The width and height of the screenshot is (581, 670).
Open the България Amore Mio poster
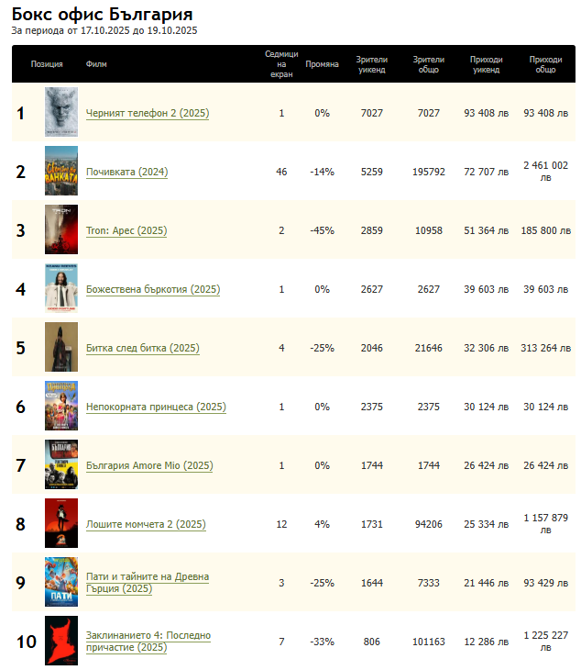click(x=61, y=464)
